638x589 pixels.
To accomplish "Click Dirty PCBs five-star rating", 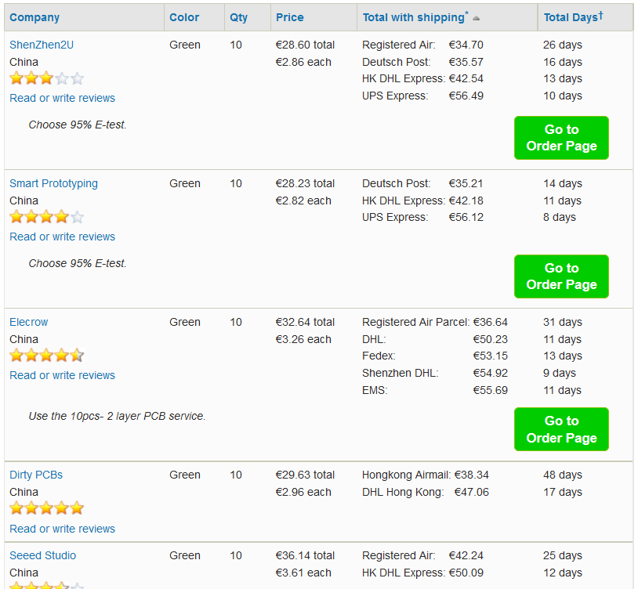I will click(x=47, y=508).
